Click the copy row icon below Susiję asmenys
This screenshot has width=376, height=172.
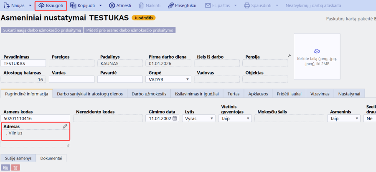point(5,168)
